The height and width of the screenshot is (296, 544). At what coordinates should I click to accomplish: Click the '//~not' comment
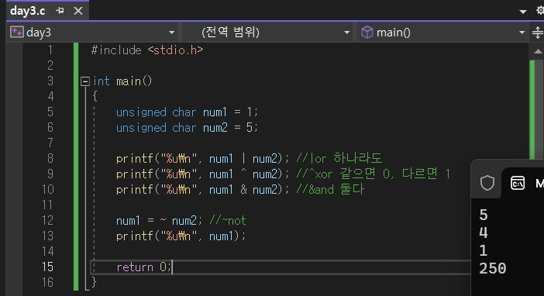228,220
